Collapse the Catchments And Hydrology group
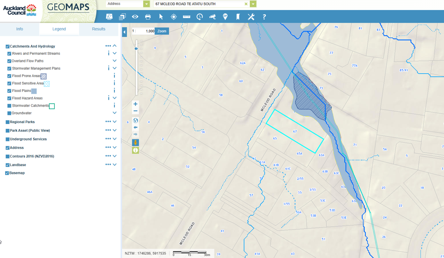 [115, 46]
